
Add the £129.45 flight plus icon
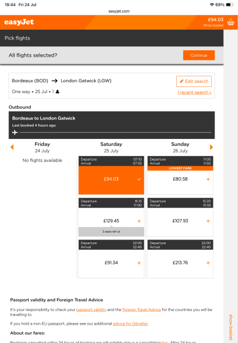pos(139,221)
